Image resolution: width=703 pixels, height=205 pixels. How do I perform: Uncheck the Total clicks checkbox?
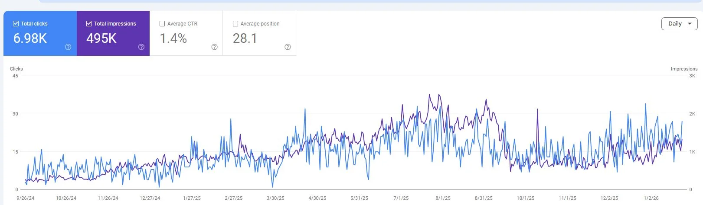coord(16,24)
